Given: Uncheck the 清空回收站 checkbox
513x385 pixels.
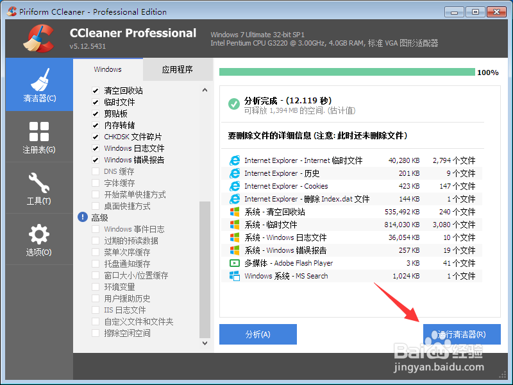Looking at the screenshot, I should 96,90.
